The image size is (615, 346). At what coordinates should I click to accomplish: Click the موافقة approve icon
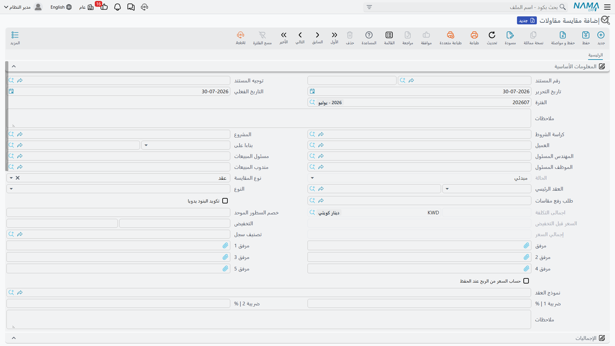pyautogui.click(x=426, y=38)
